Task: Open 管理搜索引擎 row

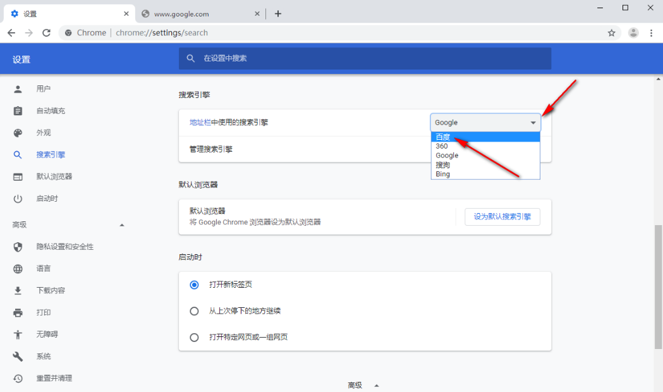Action: click(x=365, y=149)
